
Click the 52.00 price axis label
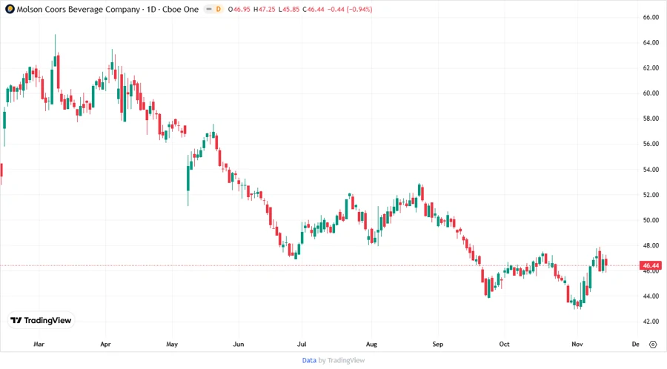tap(651, 195)
